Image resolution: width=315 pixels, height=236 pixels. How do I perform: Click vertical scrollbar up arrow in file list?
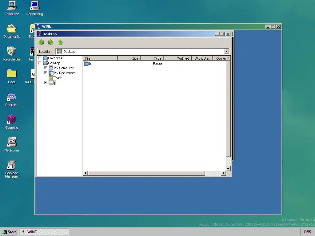coord(228,58)
